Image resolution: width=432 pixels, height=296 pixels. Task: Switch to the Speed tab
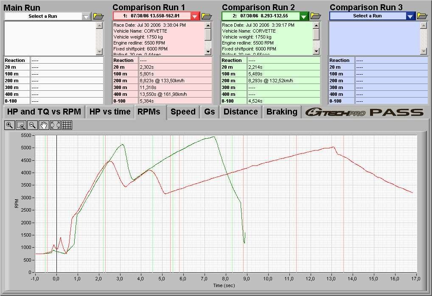point(183,112)
